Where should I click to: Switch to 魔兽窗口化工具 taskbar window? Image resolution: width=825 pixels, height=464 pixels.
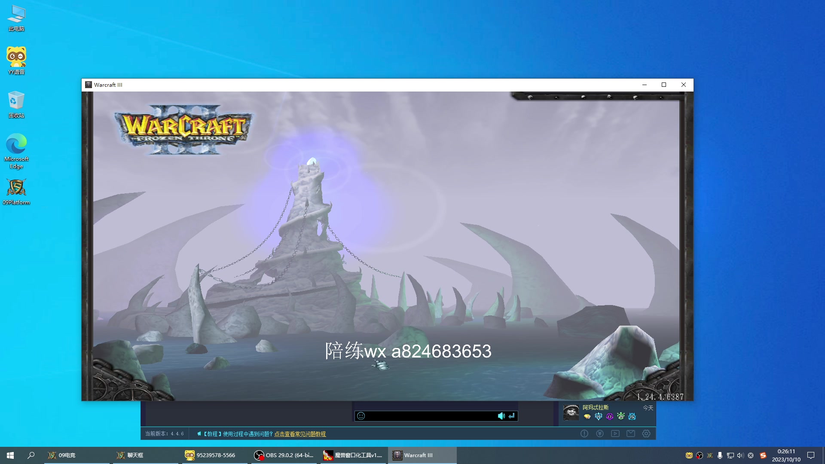click(352, 455)
